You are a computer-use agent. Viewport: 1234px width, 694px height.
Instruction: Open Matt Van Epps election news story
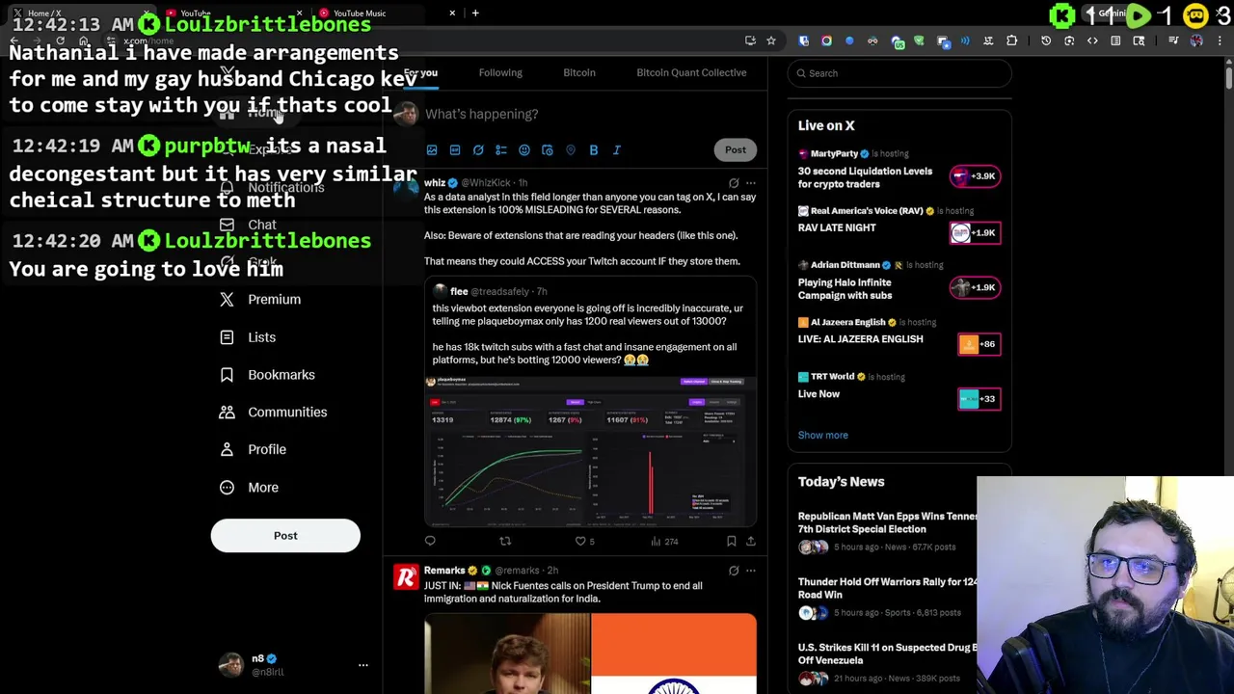coord(889,531)
